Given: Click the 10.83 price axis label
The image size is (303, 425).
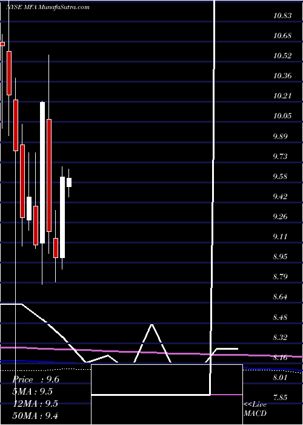Looking at the screenshot, I should pyautogui.click(x=282, y=16).
